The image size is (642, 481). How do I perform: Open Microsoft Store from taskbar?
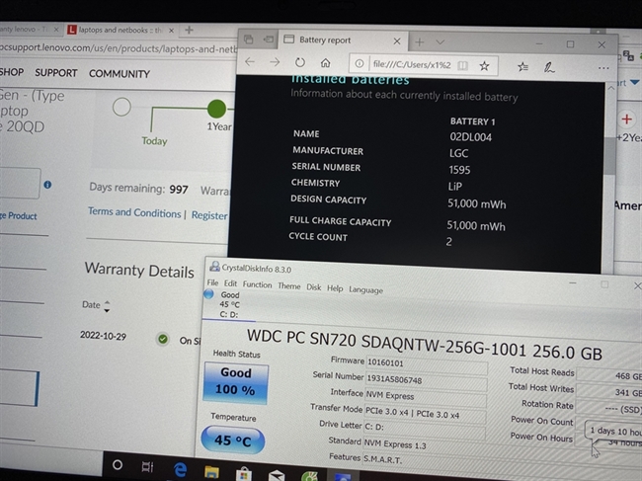coord(244,474)
